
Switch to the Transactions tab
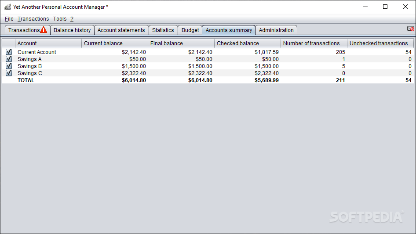coord(27,30)
